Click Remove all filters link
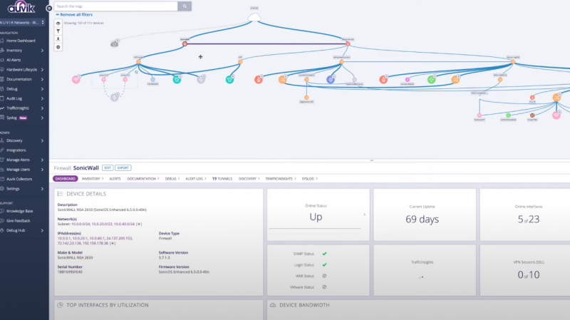 point(73,14)
